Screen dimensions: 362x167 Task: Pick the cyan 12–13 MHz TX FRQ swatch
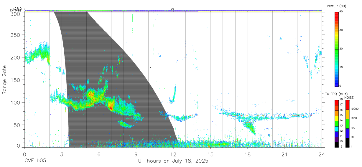(x=337, y=129)
